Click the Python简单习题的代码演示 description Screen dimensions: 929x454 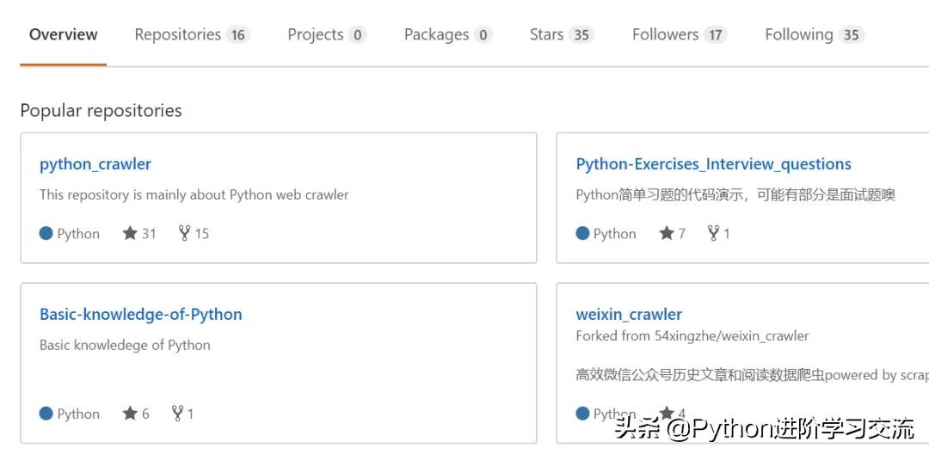click(x=735, y=194)
